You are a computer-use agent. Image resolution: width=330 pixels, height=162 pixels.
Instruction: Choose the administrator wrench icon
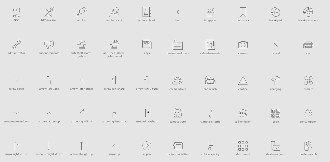[16, 45]
